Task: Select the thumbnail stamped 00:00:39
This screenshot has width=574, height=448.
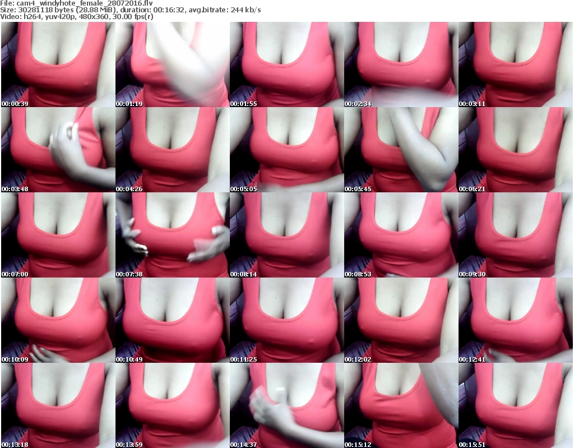Action: (58, 64)
